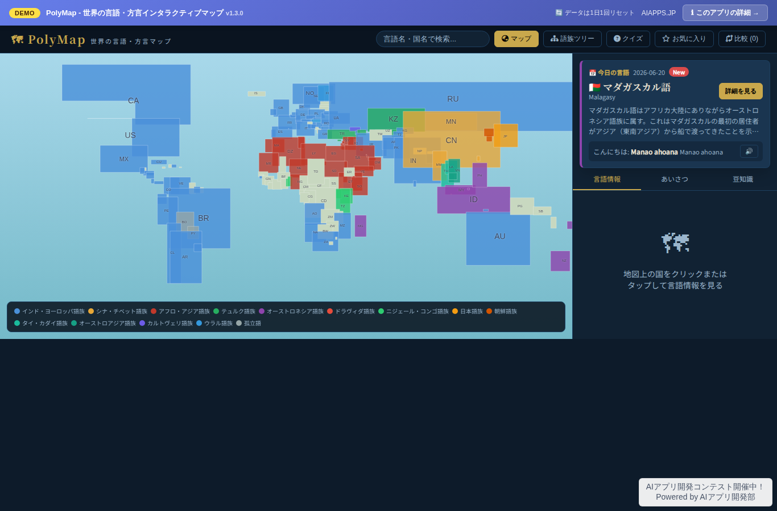Select Argentina (AR) on the map
The width and height of the screenshot is (777, 511).
(x=185, y=257)
